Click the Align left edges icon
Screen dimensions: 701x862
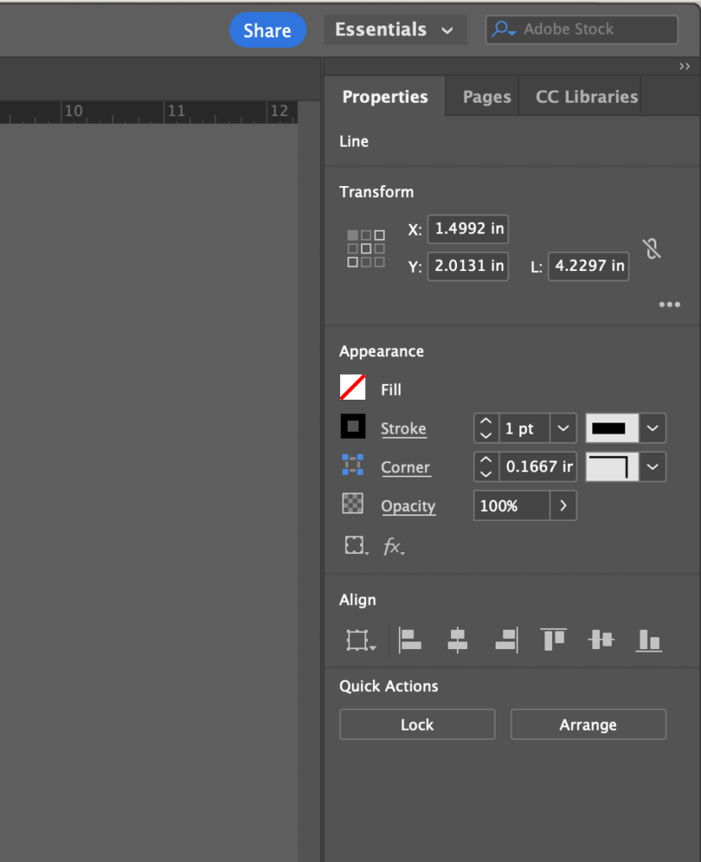(x=409, y=640)
